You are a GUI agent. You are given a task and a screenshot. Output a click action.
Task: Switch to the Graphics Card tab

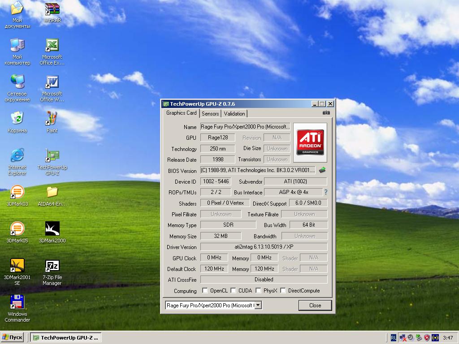[x=181, y=113]
